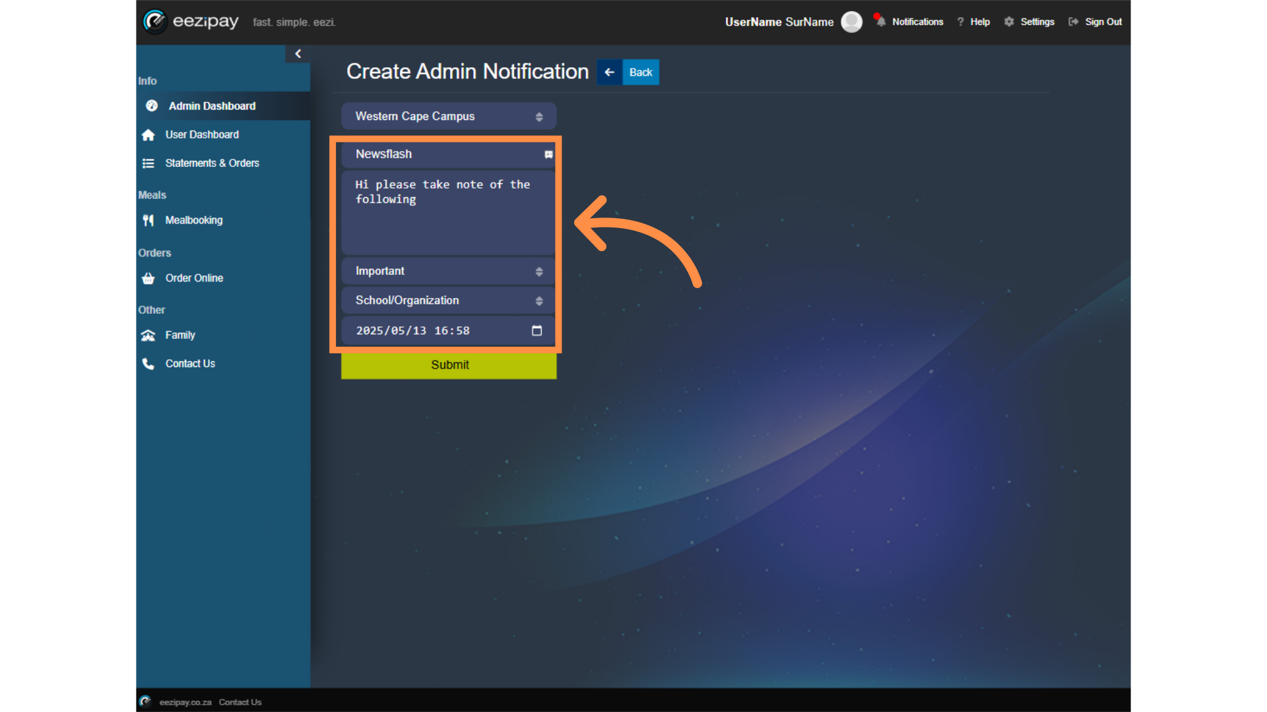The image size is (1267, 712).
Task: Open the Help link
Action: point(980,22)
